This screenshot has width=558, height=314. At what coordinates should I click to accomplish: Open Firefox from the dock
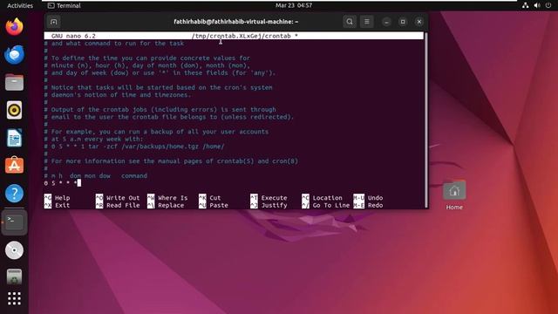point(14,27)
